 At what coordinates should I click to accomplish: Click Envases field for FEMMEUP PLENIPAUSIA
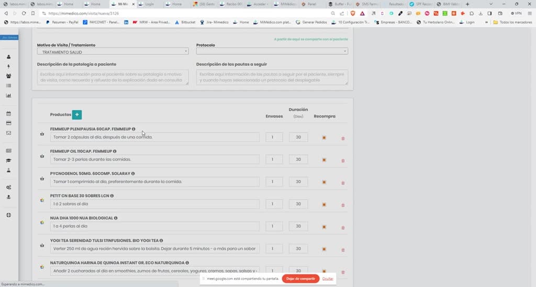click(274, 137)
